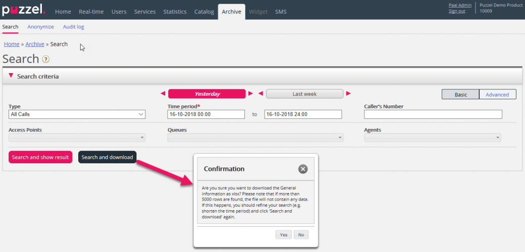Expand the Access Points dropdown

click(x=77, y=138)
